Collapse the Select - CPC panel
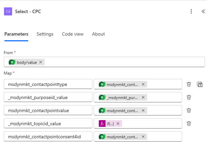Viewport: 207px width, 145px height. (x=203, y=11)
